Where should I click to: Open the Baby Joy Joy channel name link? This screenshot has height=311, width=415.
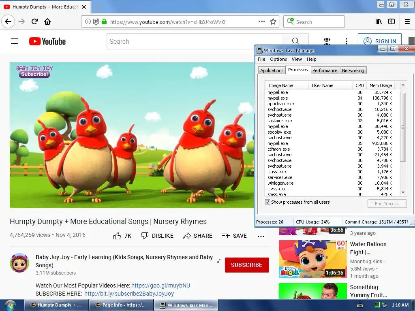[124, 261]
